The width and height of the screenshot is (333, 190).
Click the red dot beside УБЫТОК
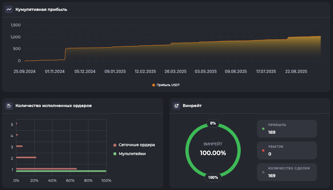(x=263, y=150)
